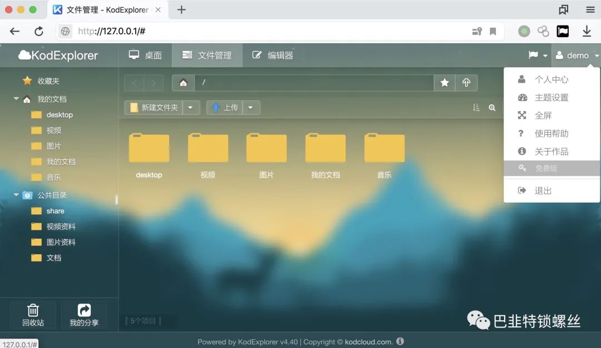Go forward with the file history forward arrow

[x=154, y=83]
